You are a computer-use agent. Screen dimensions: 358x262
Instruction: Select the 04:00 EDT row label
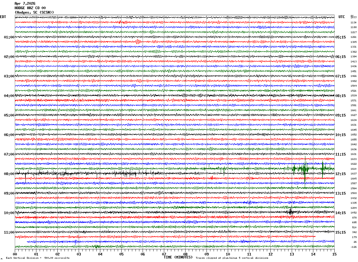pos(9,96)
